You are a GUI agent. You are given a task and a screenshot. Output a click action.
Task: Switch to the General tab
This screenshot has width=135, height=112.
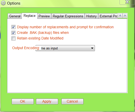point(15,16)
